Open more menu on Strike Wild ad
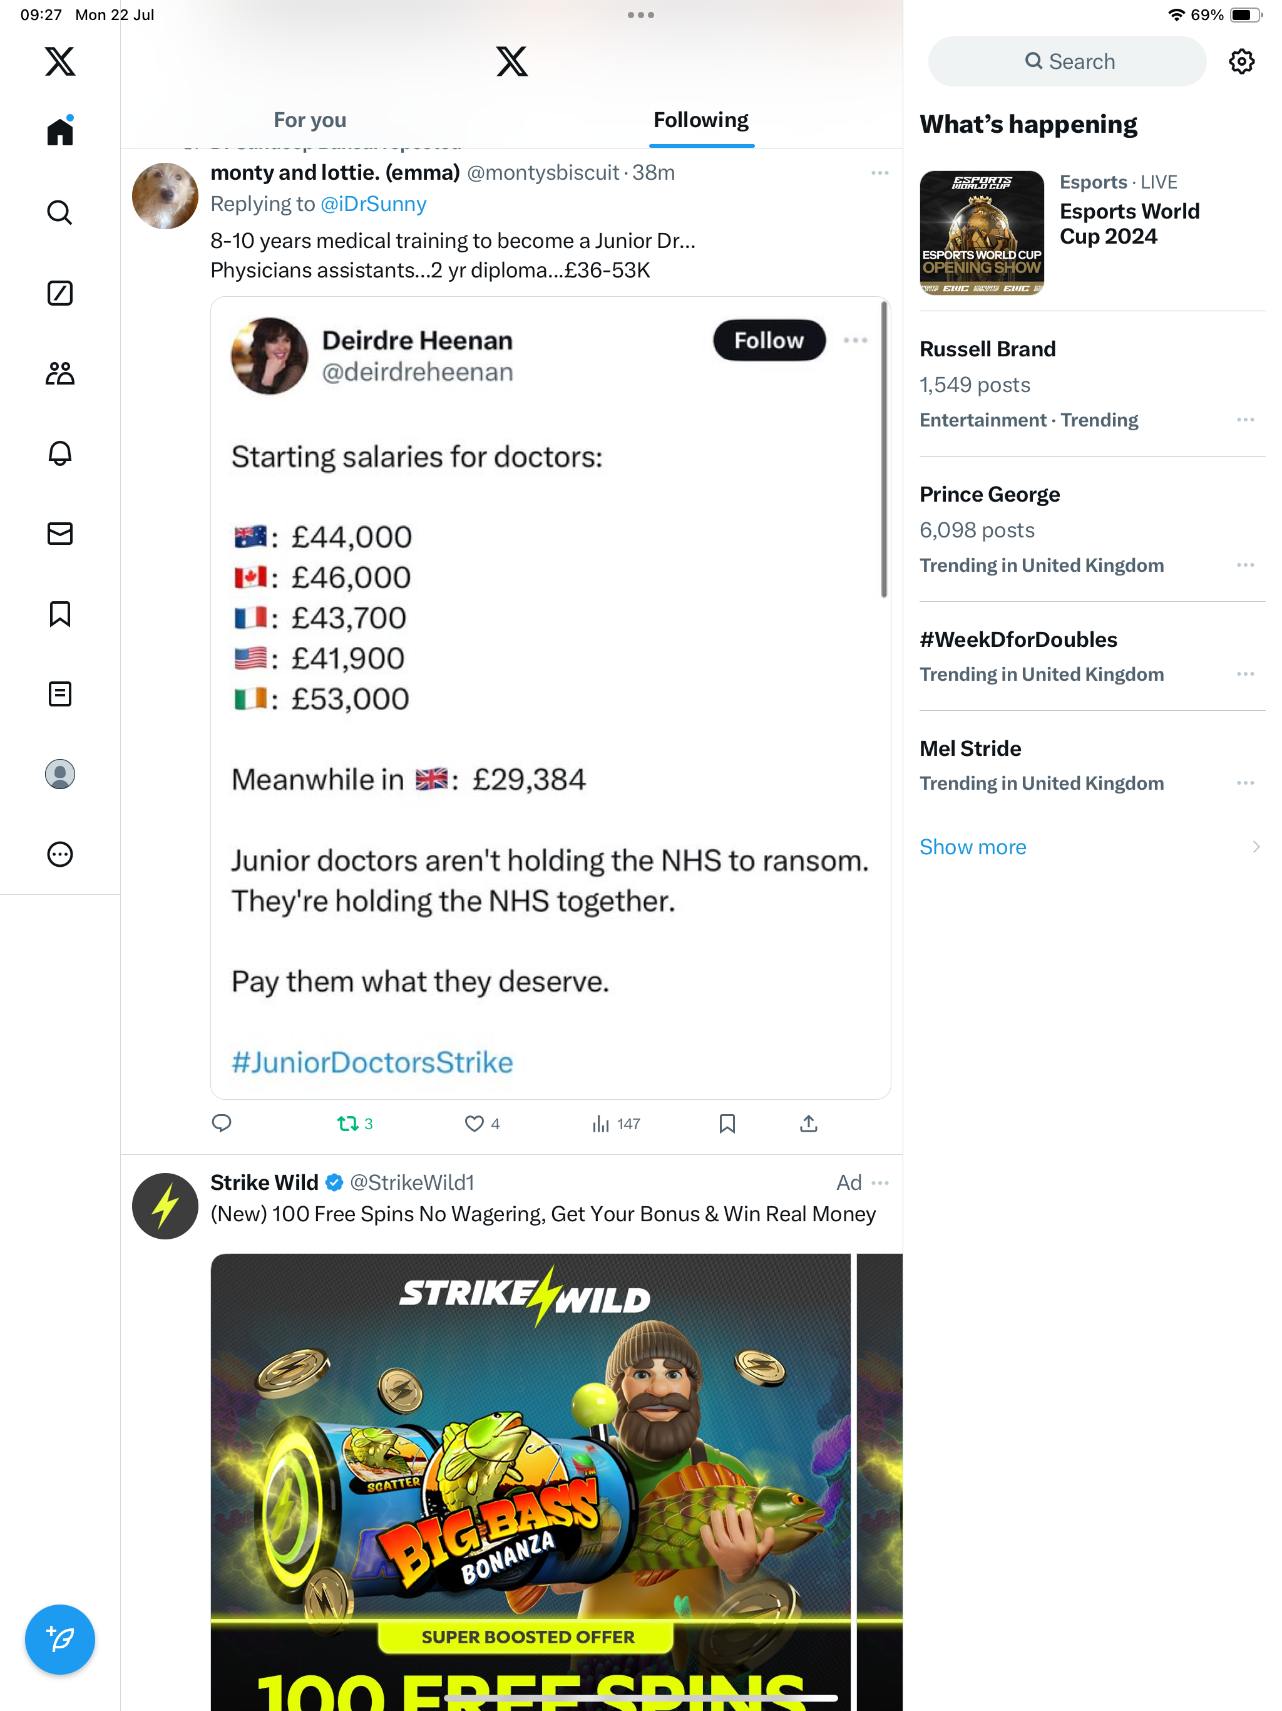The image size is (1282, 1711). (x=880, y=1182)
